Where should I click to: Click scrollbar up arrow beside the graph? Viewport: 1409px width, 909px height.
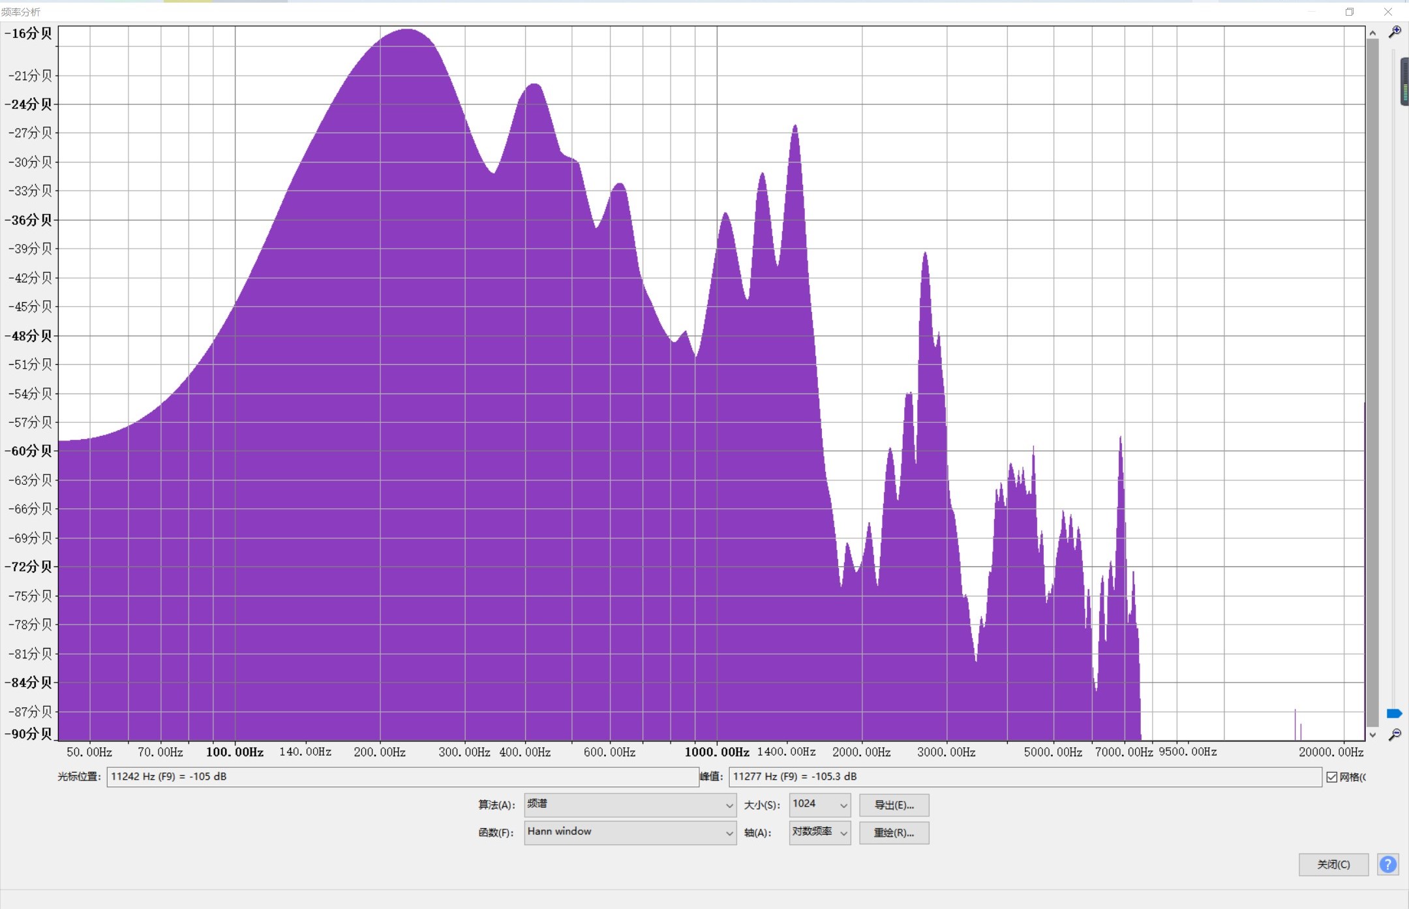click(x=1372, y=33)
